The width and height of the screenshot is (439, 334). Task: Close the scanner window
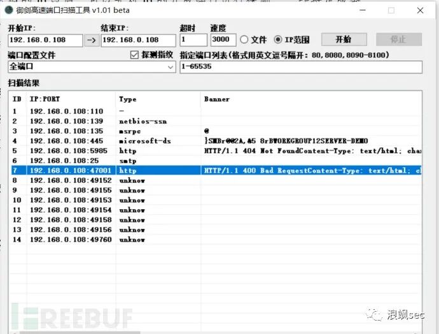[x=420, y=10]
